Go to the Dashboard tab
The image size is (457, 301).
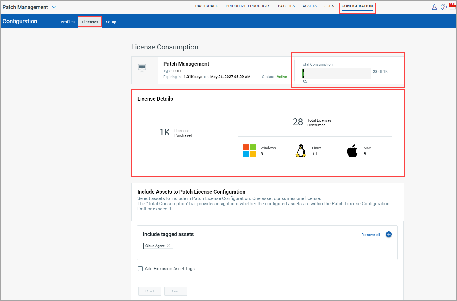(207, 6)
